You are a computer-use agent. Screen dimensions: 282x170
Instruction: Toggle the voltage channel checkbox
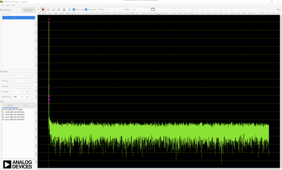10,18
